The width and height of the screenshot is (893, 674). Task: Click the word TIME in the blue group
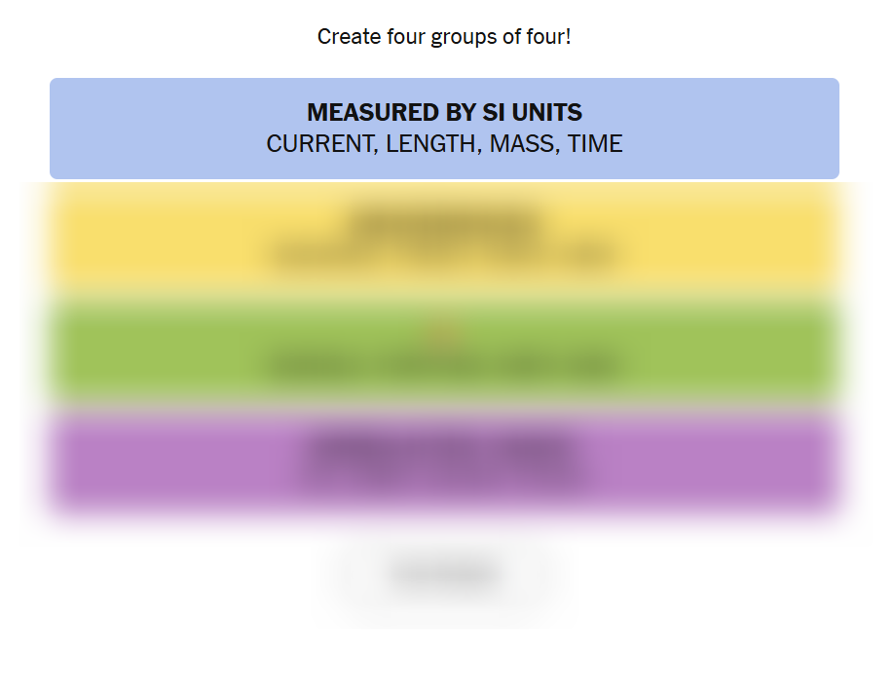point(595,144)
